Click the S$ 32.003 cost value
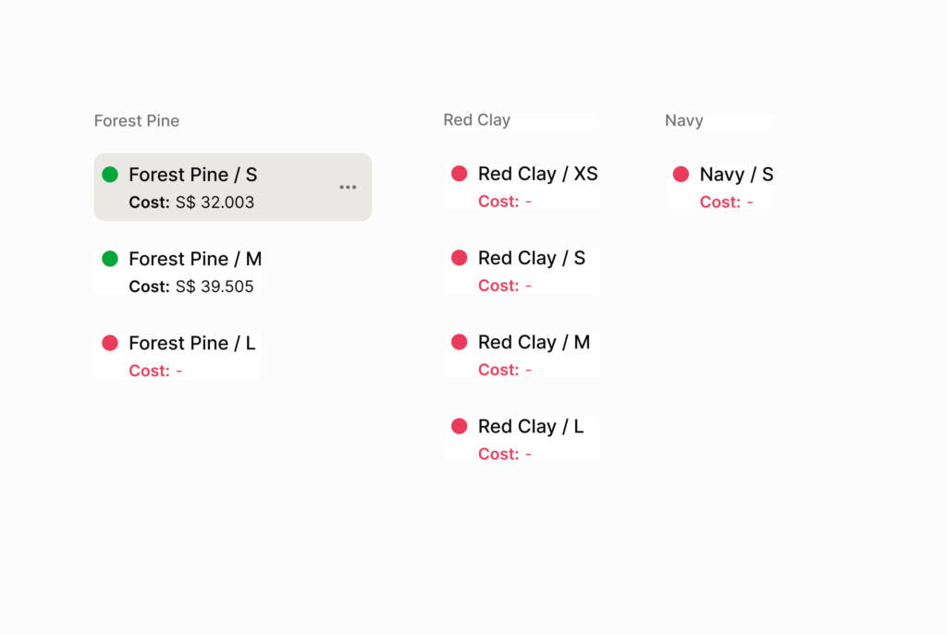Screen dimensions: 947x634 [x=215, y=202]
